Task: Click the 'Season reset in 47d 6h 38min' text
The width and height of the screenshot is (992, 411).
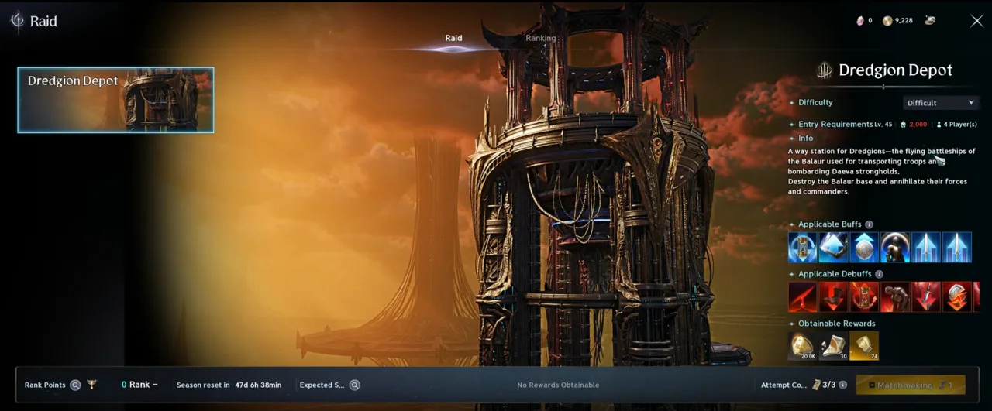Action: point(229,385)
